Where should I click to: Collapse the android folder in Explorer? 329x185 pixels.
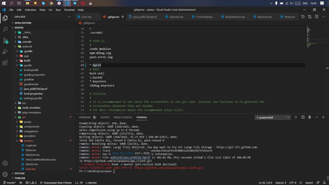(x=27, y=47)
